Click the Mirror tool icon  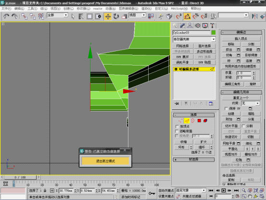(255, 16)
